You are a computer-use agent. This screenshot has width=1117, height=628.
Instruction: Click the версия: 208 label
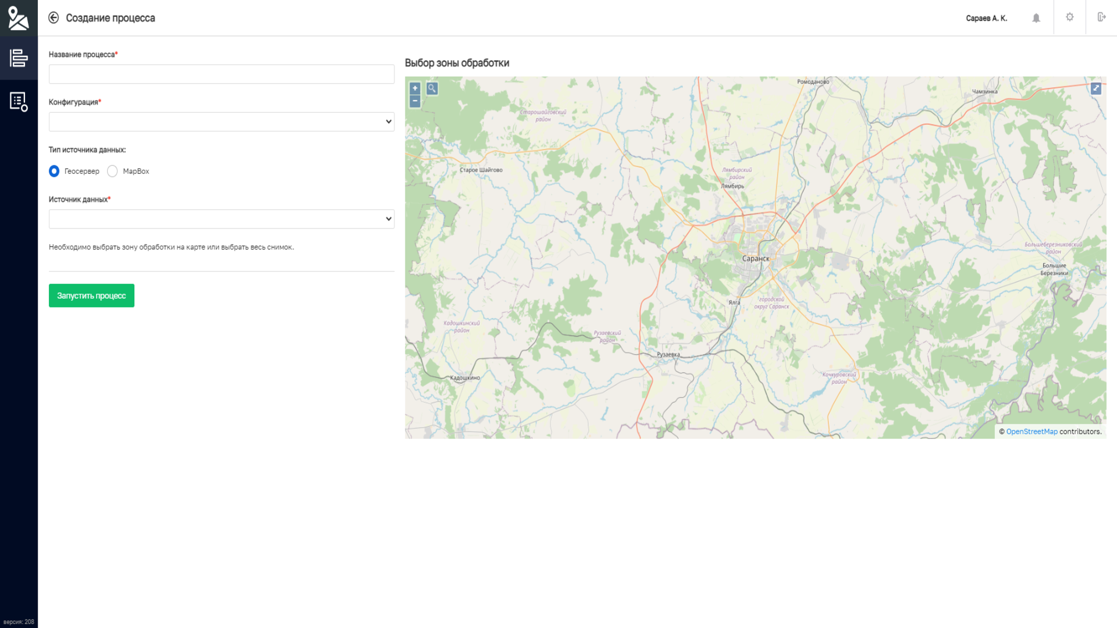19,622
